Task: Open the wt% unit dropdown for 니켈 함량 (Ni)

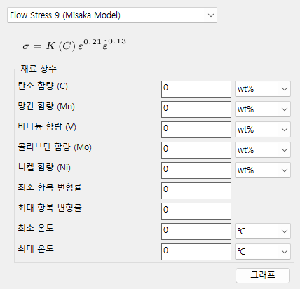Action: click(x=263, y=170)
